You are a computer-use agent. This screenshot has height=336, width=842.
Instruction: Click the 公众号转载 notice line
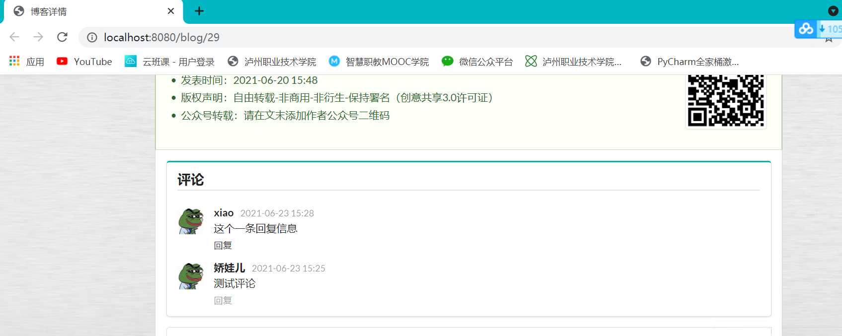[x=285, y=116]
